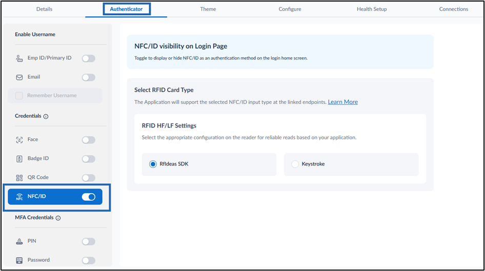Click the Select RFID Card Type heading

tap(164, 90)
